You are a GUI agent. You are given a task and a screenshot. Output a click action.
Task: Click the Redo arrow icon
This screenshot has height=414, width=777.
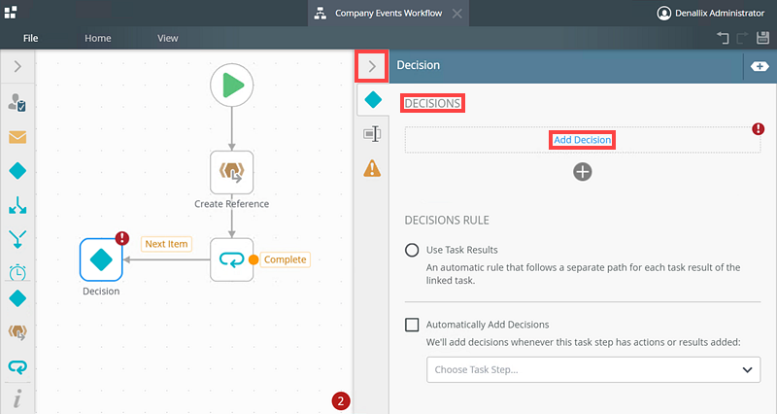742,38
